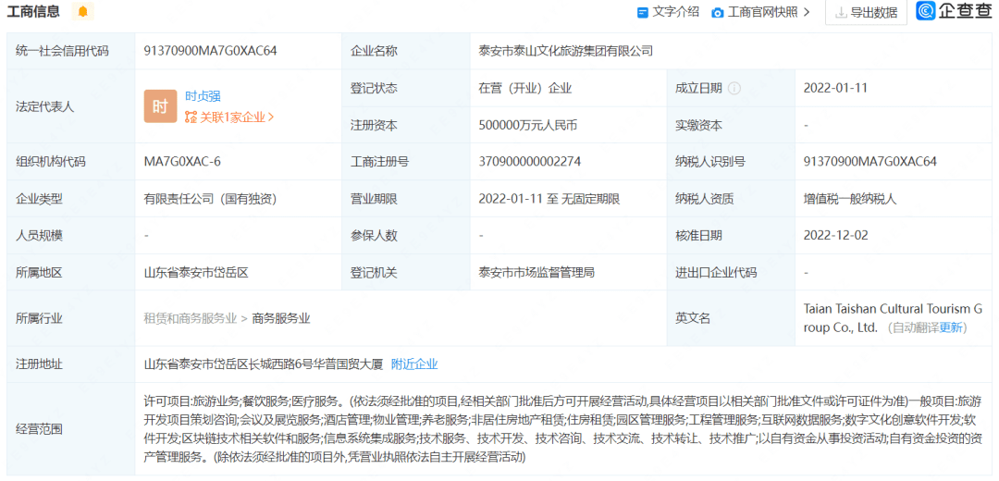This screenshot has width=999, height=481.
Task: Click the info icon next to 成立日期
Action: click(734, 89)
